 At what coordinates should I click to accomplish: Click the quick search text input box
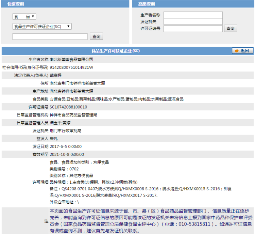click(50, 36)
